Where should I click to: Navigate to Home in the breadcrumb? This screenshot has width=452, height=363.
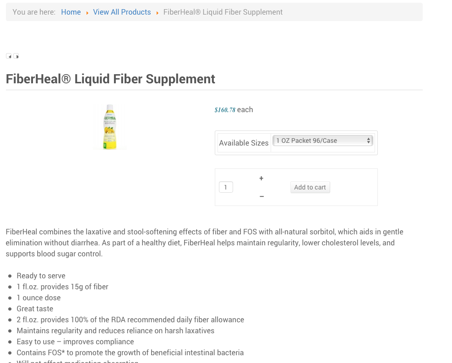pyautogui.click(x=71, y=12)
